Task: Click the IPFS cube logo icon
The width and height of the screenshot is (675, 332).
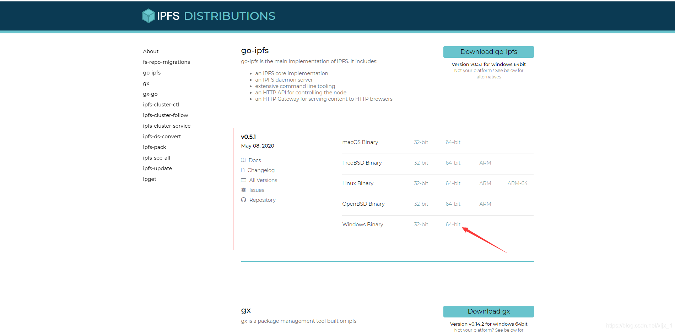Action: click(148, 16)
